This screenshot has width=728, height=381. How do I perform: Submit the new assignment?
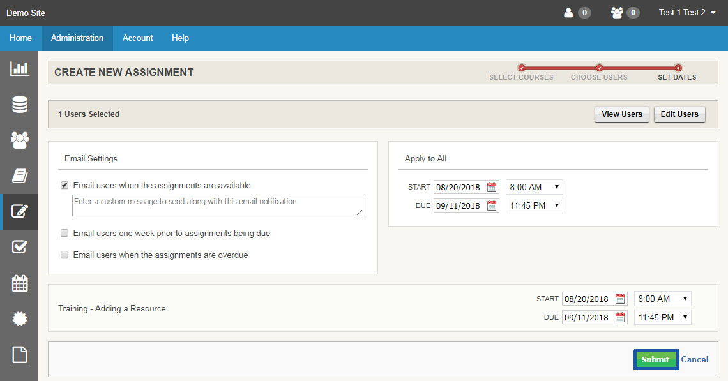[656, 359]
